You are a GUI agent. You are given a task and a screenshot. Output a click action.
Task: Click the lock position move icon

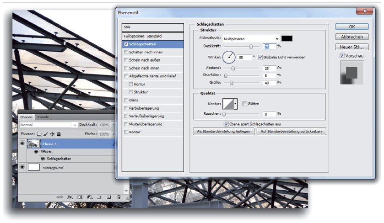pos(52,134)
